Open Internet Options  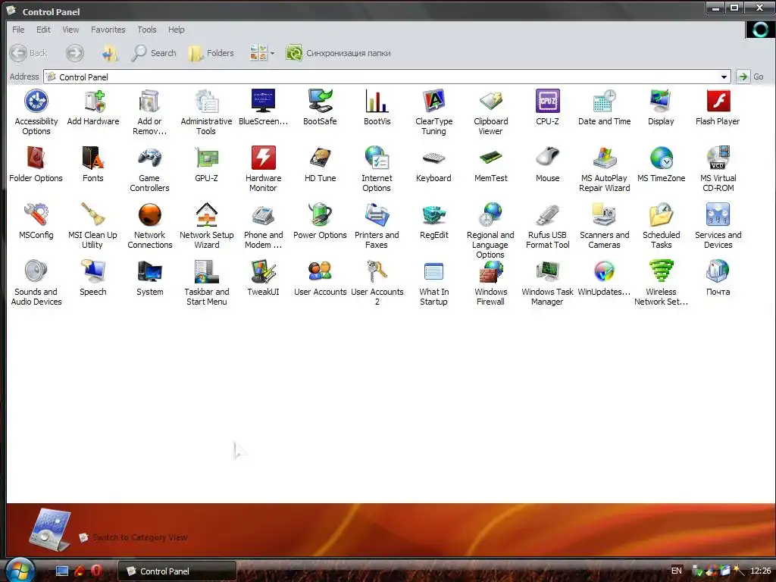(377, 169)
